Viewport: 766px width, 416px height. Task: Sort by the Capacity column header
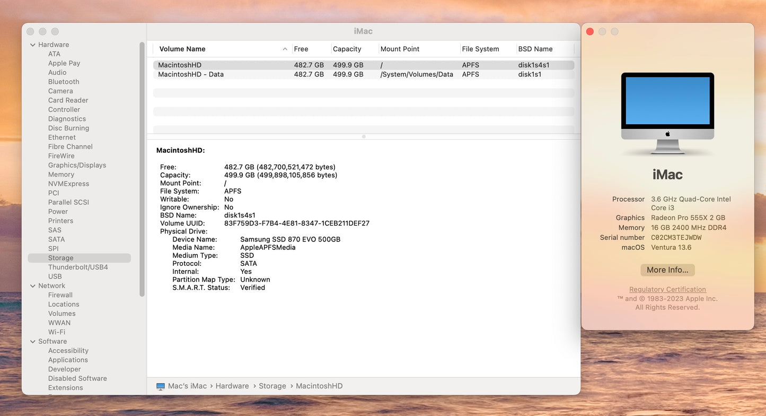[347, 49]
